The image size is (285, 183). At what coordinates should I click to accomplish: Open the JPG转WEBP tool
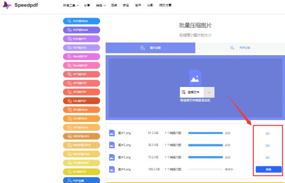(82, 163)
